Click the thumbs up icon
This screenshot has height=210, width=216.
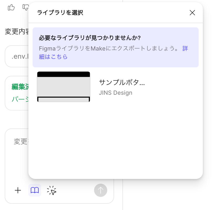(11, 7)
